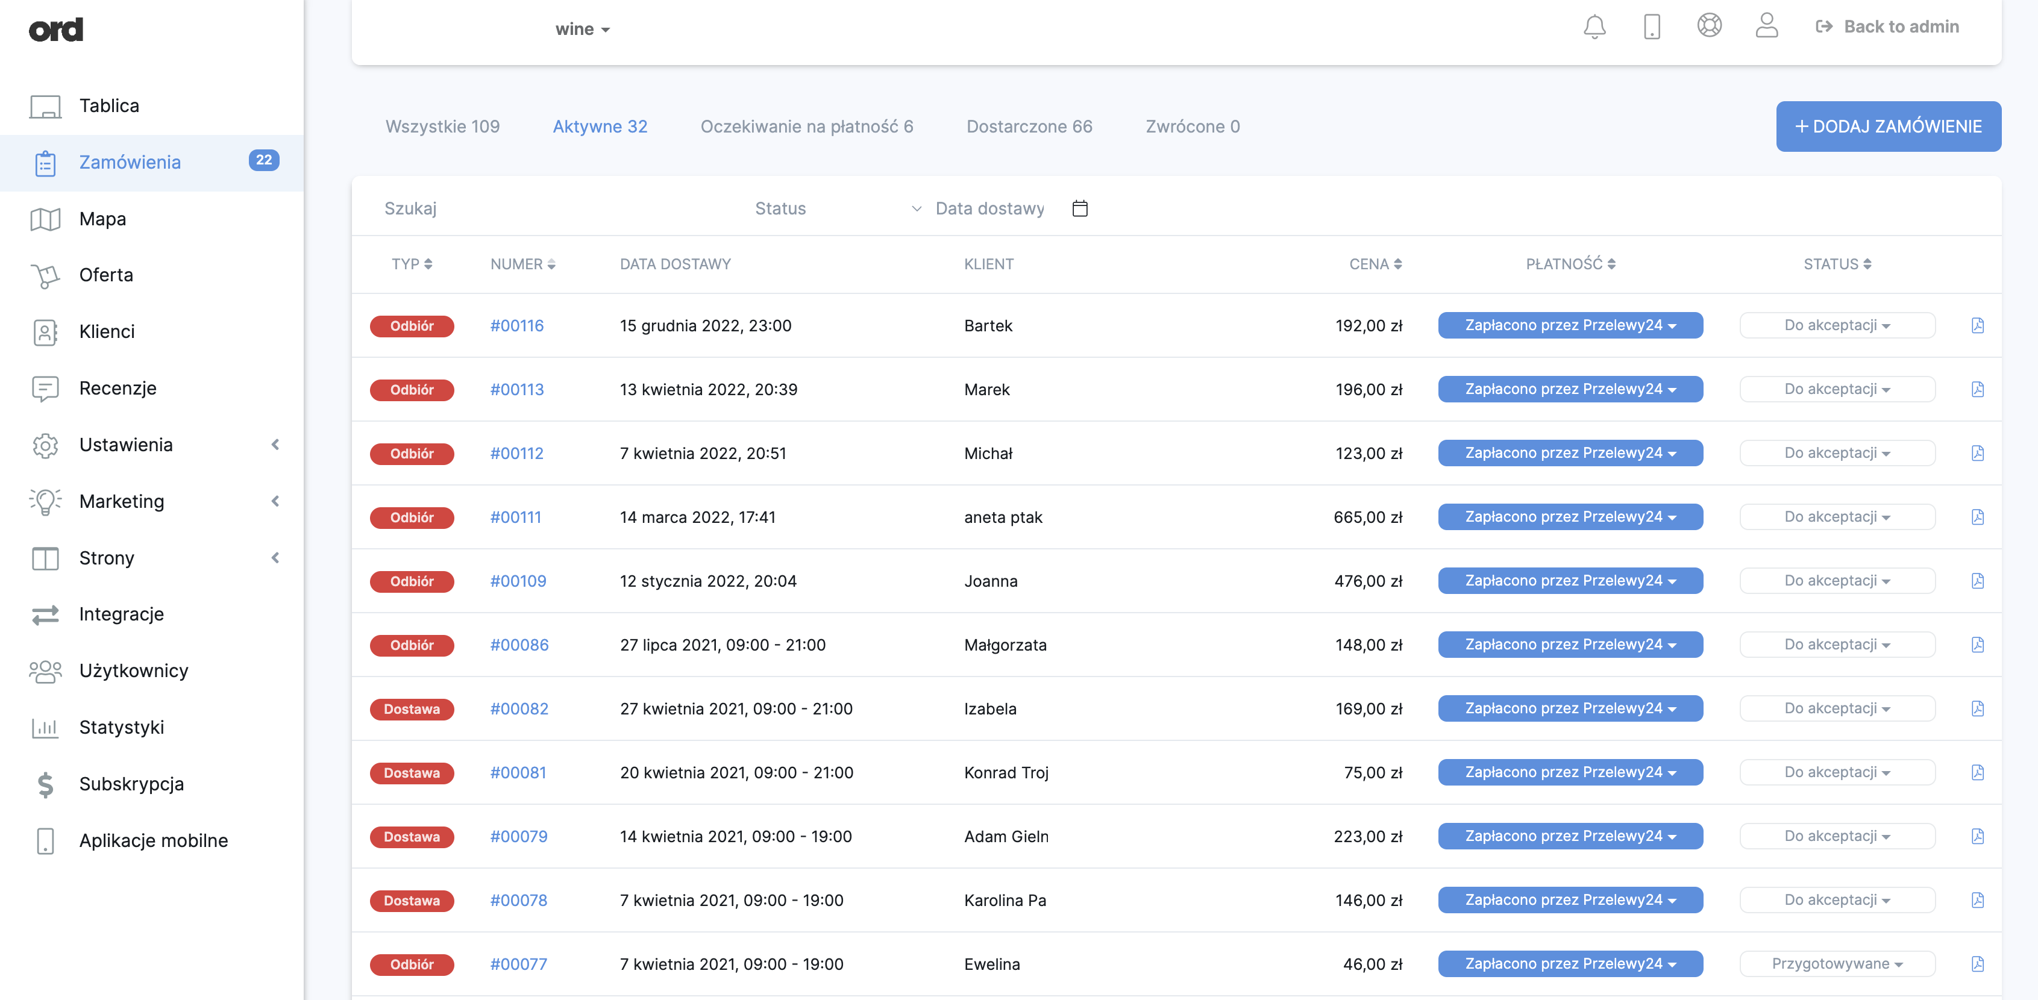Viewport: 2038px width, 1000px height.
Task: Switch to Dostarczone 66 tab
Action: click(1029, 127)
